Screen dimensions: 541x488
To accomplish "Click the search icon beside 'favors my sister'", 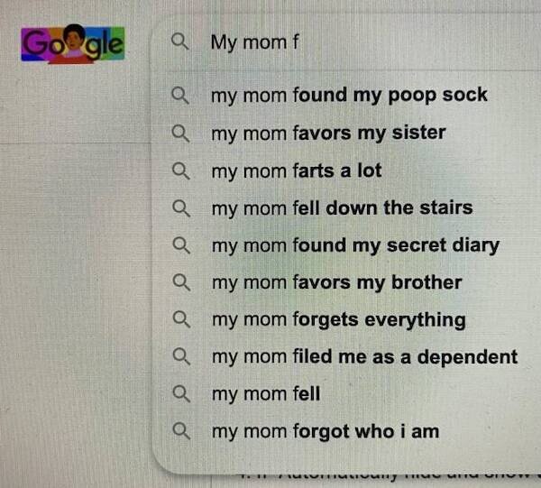I will point(180,133).
